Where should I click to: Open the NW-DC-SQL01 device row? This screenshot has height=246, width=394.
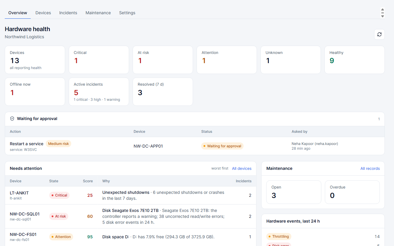coord(131,216)
